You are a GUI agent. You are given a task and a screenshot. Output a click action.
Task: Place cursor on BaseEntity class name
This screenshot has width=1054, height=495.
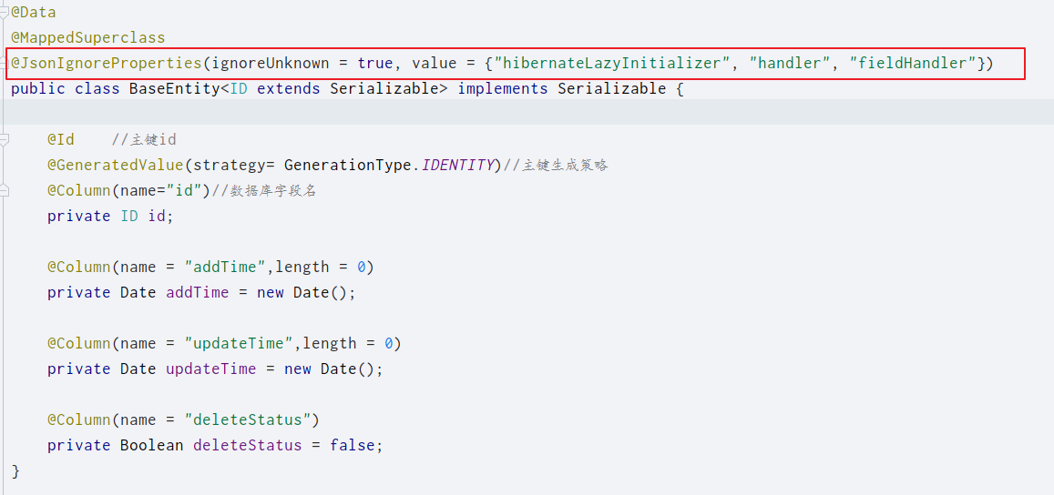pyautogui.click(x=175, y=88)
